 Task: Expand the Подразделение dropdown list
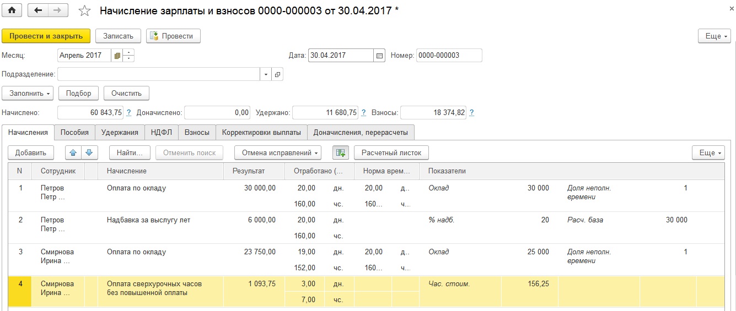point(266,74)
